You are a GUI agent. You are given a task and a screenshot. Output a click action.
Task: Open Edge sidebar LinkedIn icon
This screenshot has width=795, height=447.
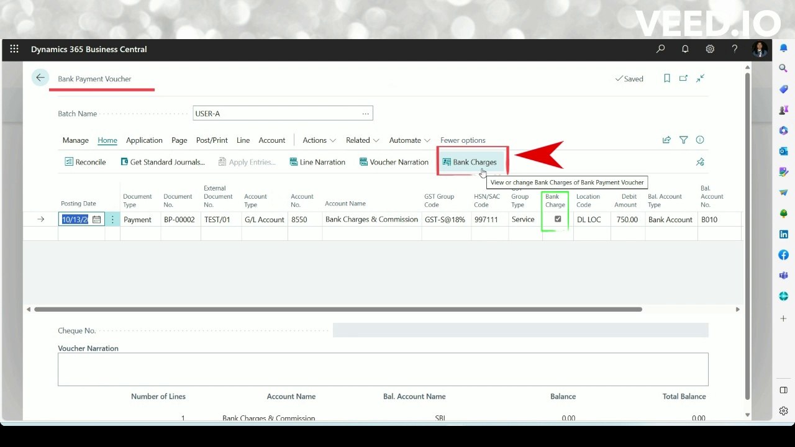(x=784, y=234)
